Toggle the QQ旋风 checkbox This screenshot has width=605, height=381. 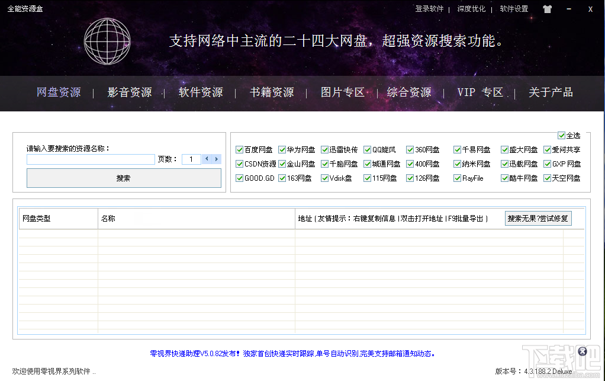point(367,150)
